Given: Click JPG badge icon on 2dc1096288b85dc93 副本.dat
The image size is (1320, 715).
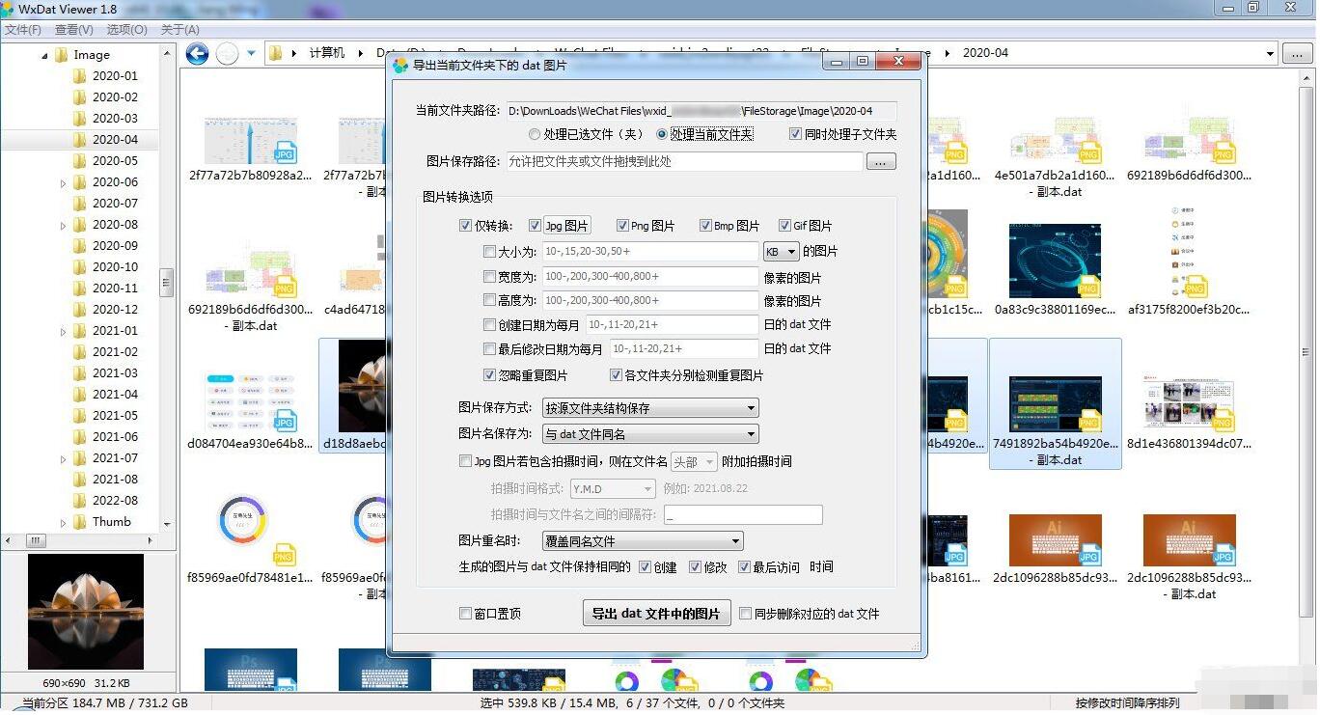Looking at the screenshot, I should coord(1224,555).
